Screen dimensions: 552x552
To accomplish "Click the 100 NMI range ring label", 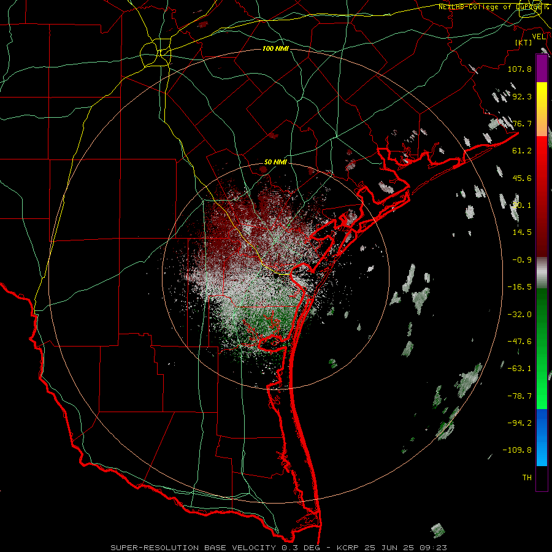I will click(275, 48).
